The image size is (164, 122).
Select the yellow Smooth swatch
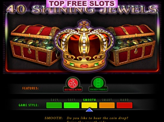tap(89, 105)
